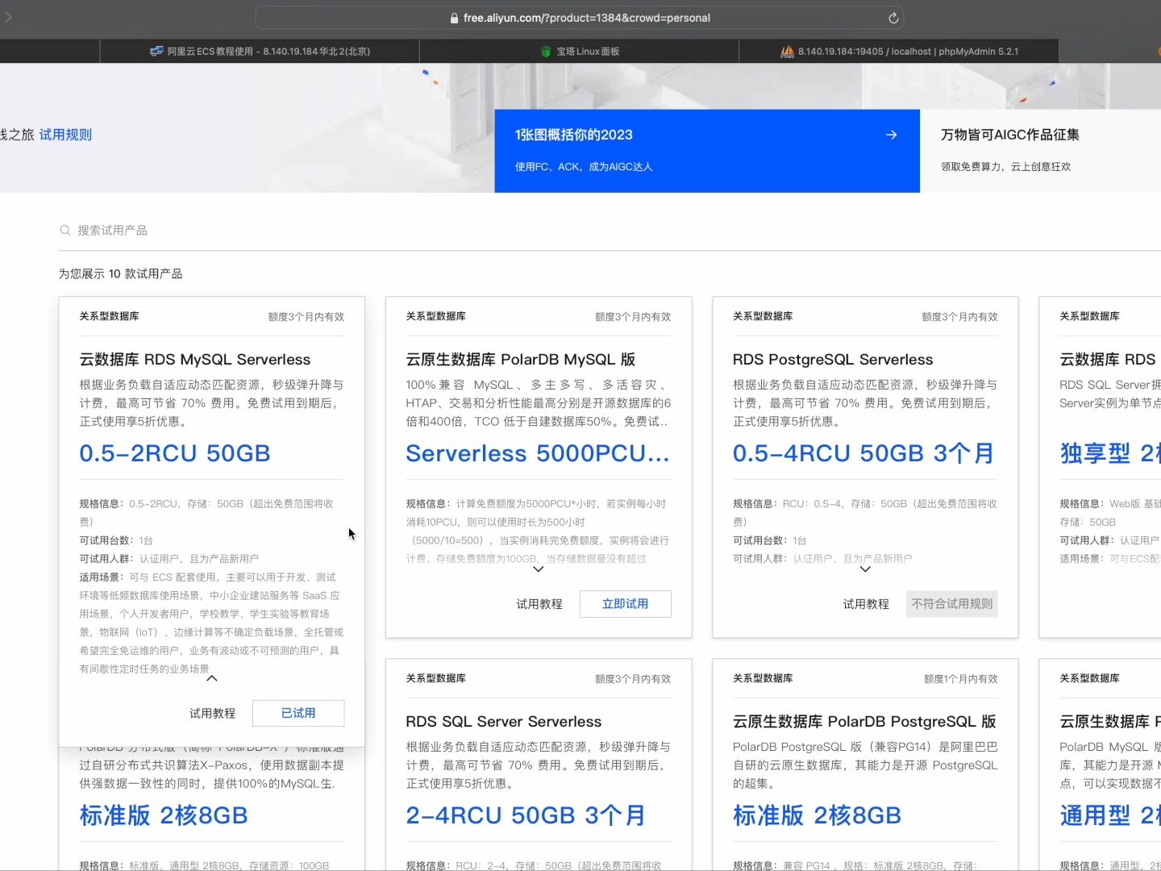Click the 宝塔 Linux面板 tab favicon
1161x871 pixels.
tap(546, 51)
